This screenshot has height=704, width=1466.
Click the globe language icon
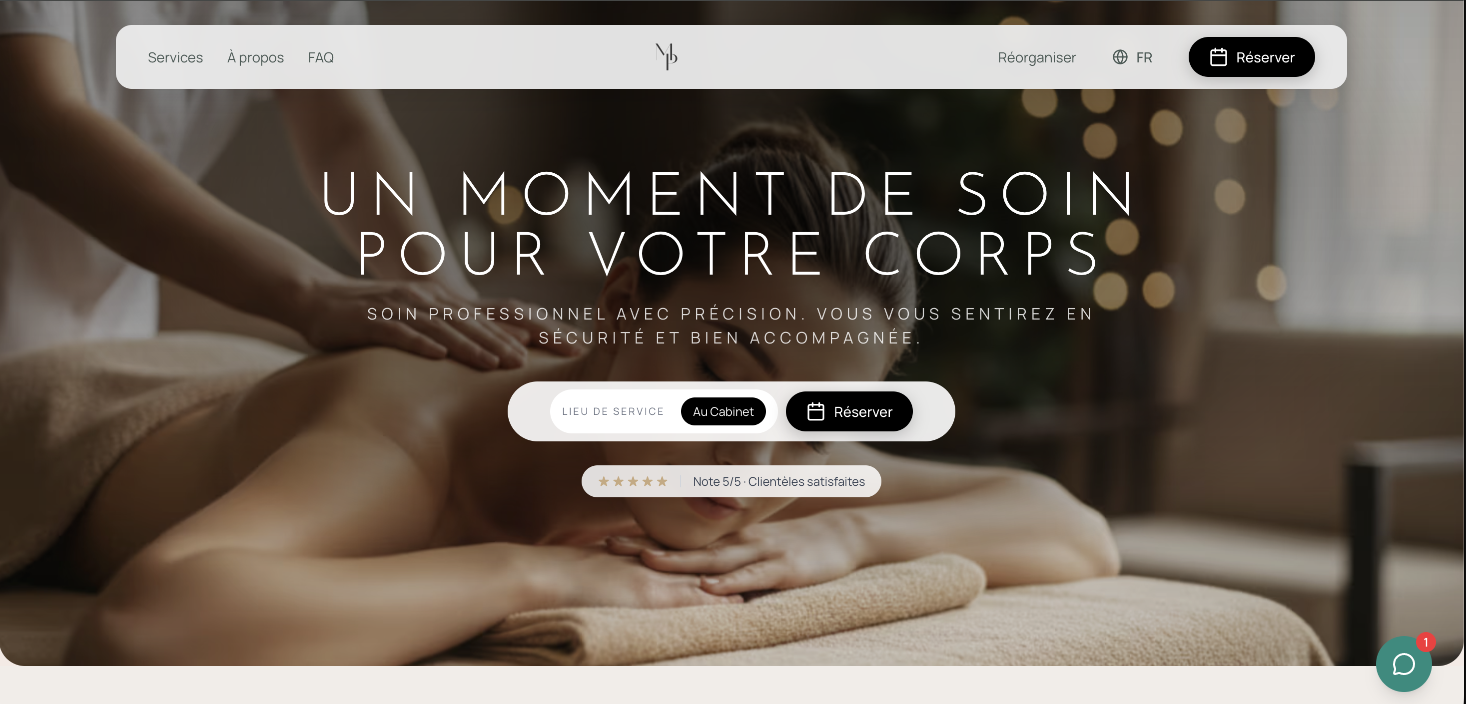(x=1119, y=57)
